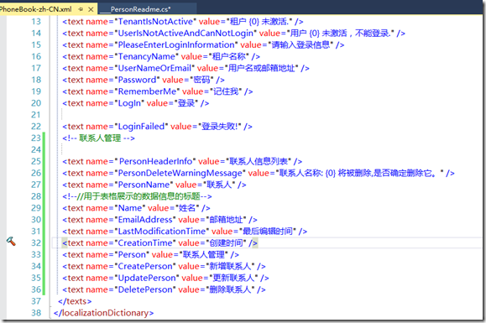This screenshot has width=486, height=323.
Task: Click the closing localizationDictionary tag
Action: (x=103, y=313)
